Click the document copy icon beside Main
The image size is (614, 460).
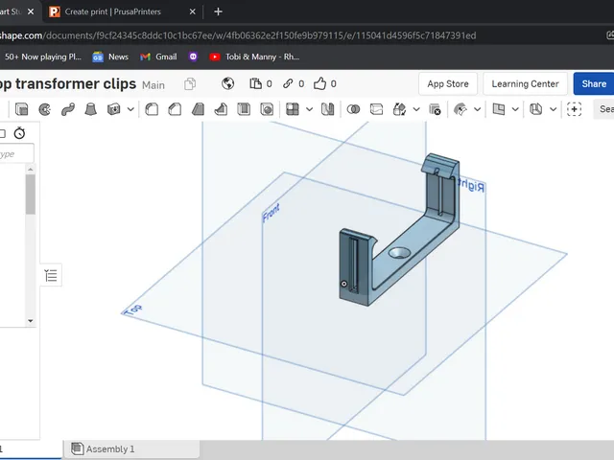tap(190, 83)
